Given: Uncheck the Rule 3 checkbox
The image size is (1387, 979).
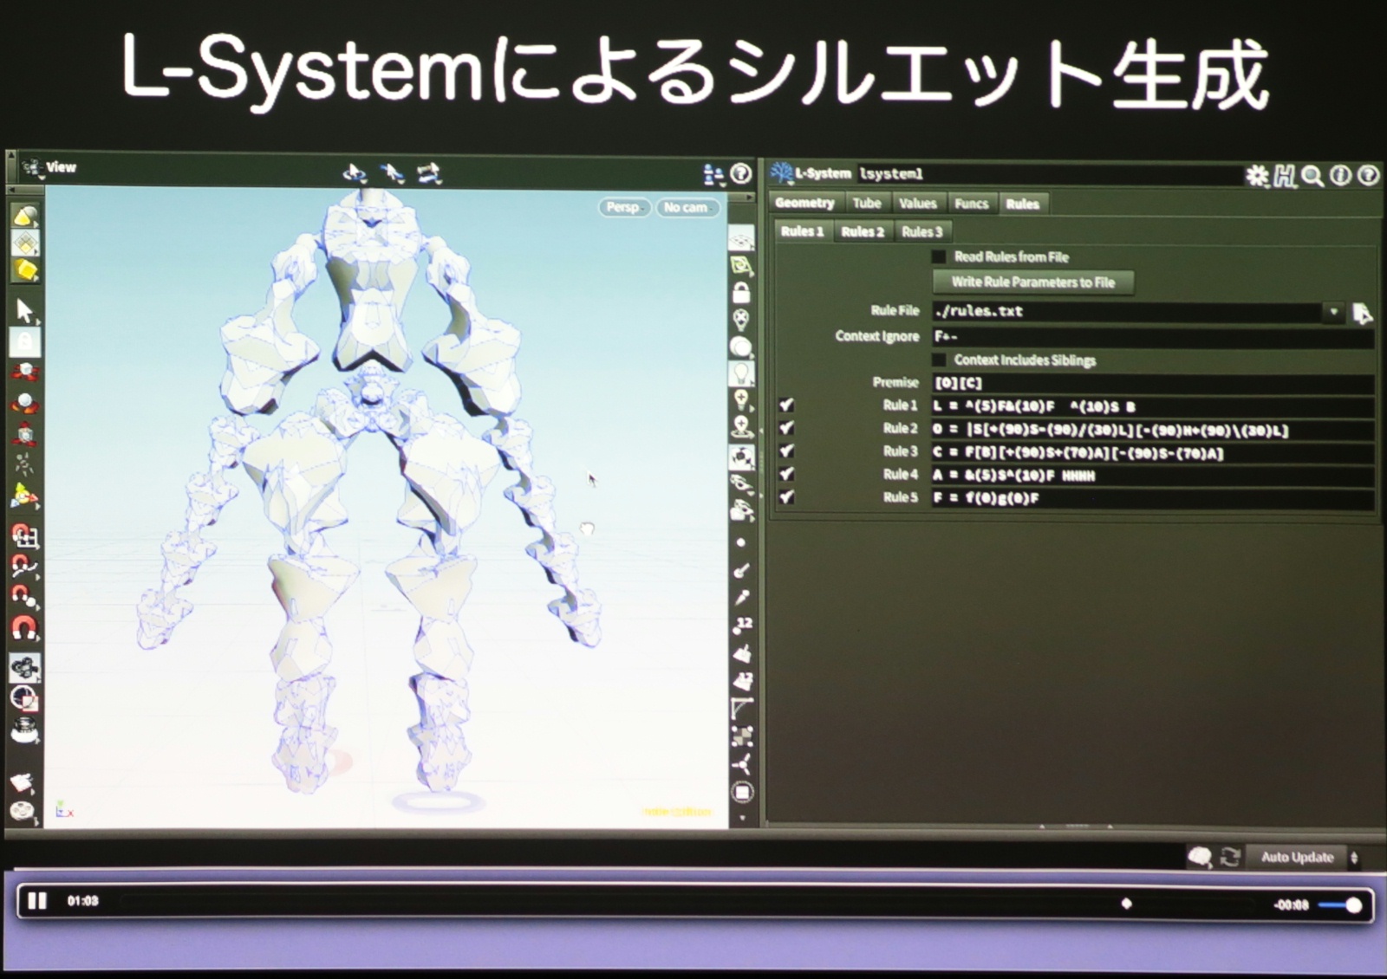Looking at the screenshot, I should coord(786,451).
